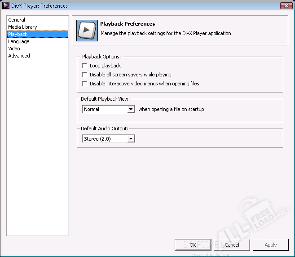Click the Apply button
295x257 pixels.
coord(270,245)
